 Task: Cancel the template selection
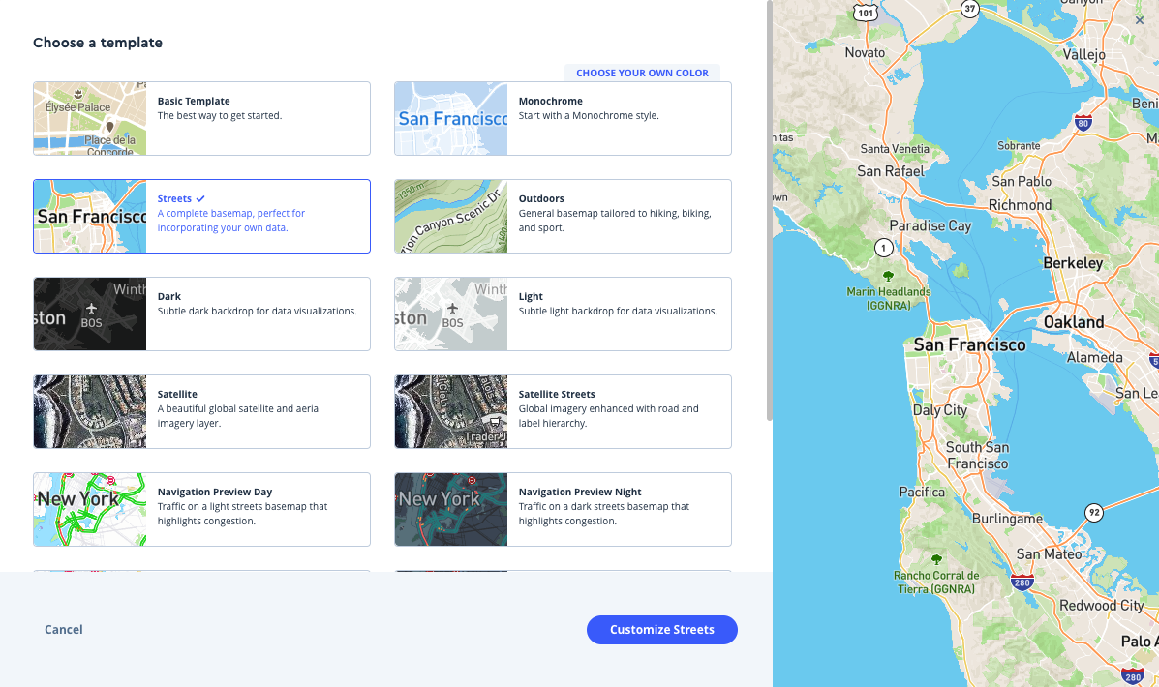(63, 629)
